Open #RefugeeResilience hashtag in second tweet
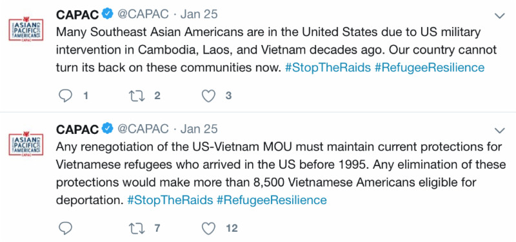The height and width of the screenshot is (242, 516). [x=272, y=200]
